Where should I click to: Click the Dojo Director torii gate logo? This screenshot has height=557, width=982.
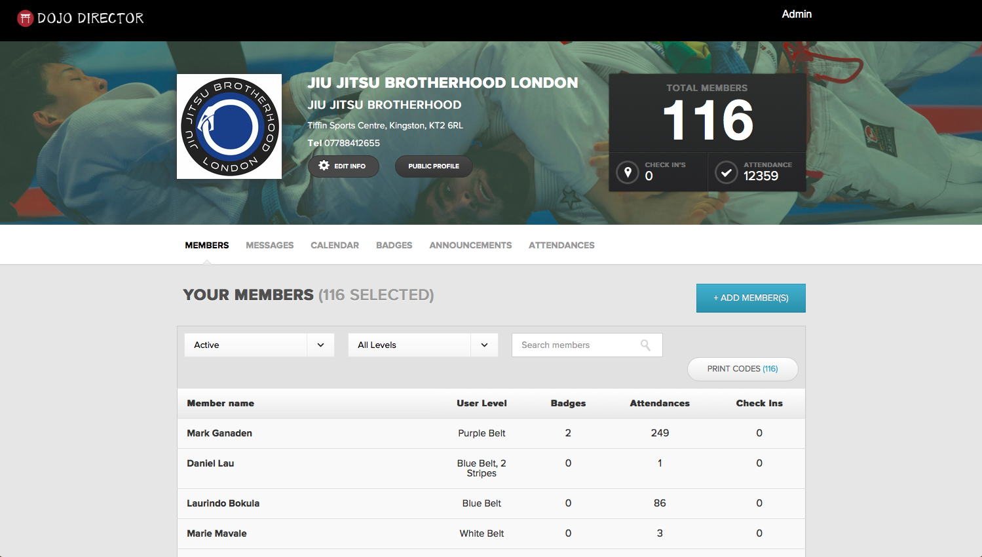25,18
